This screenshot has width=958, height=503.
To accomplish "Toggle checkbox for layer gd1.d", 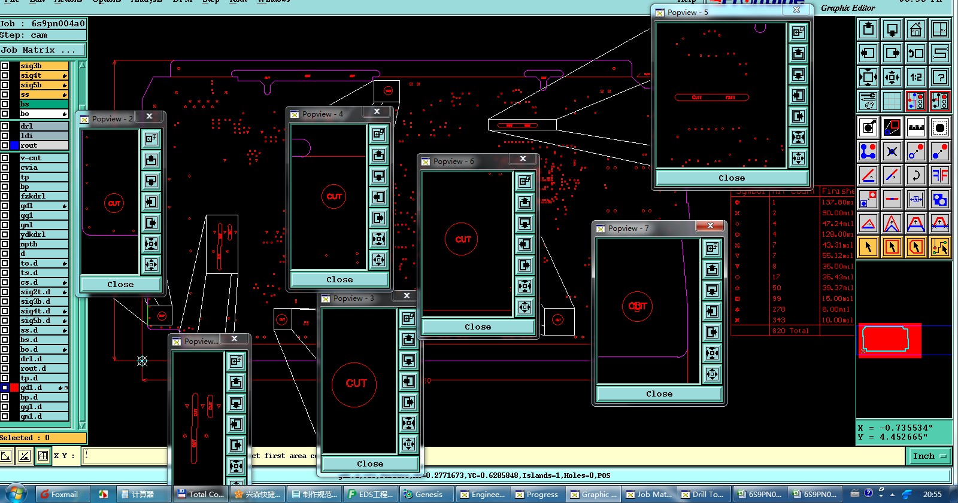I will 5,388.
